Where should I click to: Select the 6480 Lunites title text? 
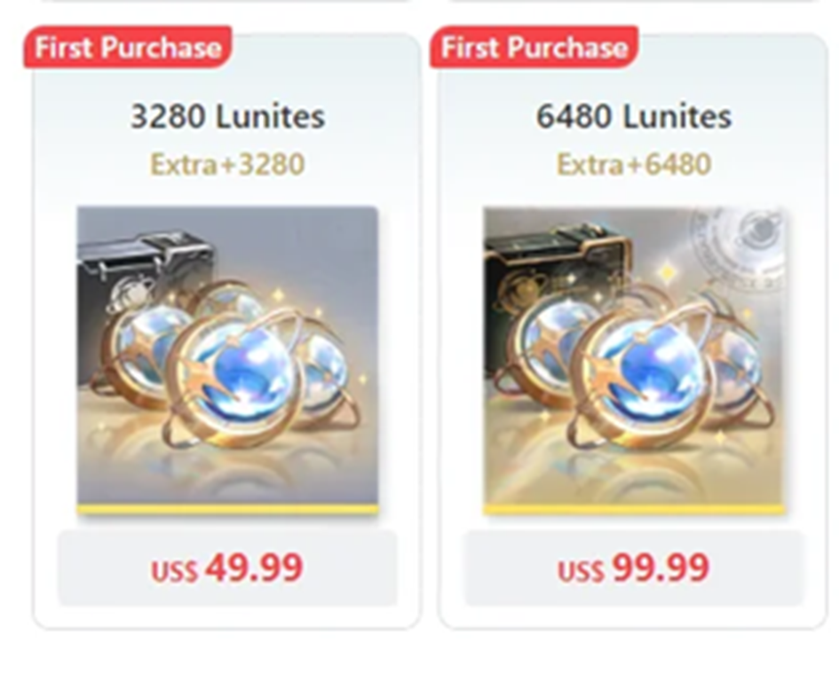[x=634, y=116]
